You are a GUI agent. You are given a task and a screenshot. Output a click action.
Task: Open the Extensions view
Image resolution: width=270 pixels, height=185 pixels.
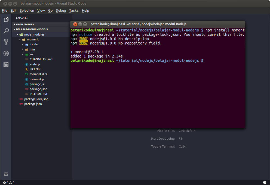click(x=6, y=65)
